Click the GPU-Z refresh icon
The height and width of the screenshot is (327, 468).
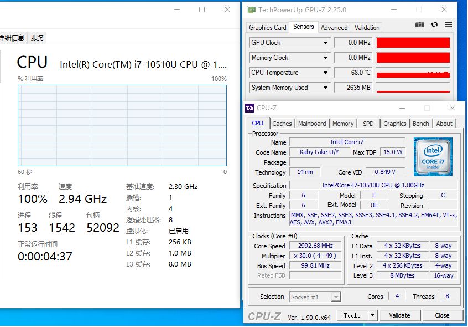(x=434, y=24)
